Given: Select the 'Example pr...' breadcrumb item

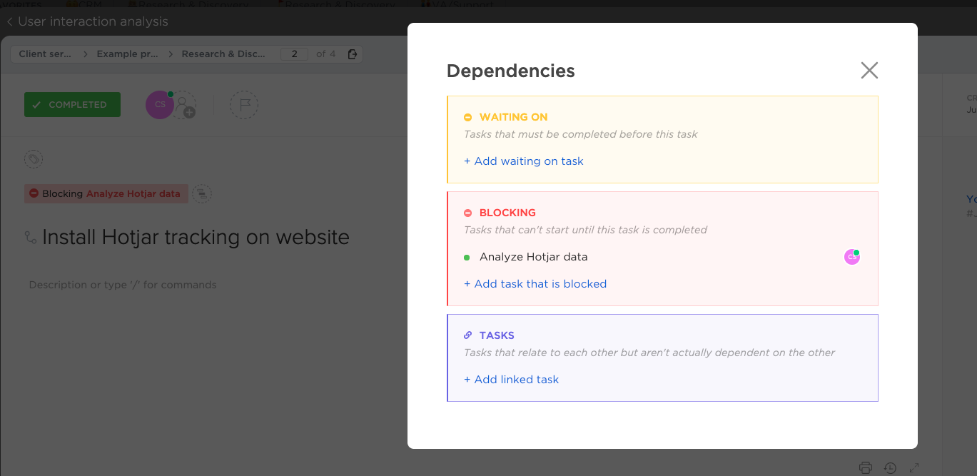Looking at the screenshot, I should point(127,54).
